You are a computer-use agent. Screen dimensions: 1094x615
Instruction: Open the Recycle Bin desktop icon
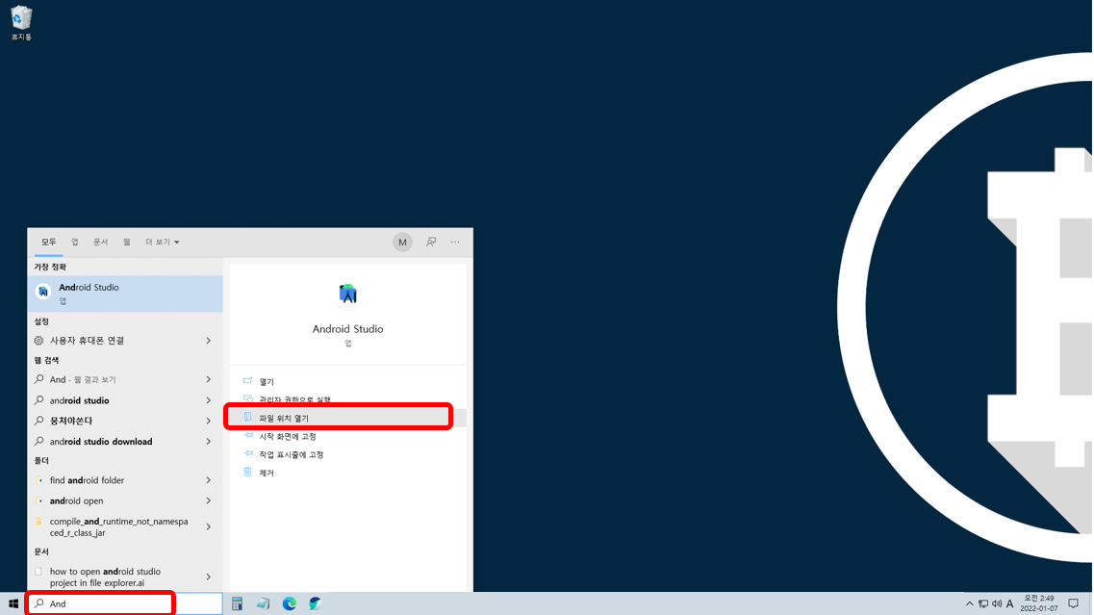tap(21, 24)
